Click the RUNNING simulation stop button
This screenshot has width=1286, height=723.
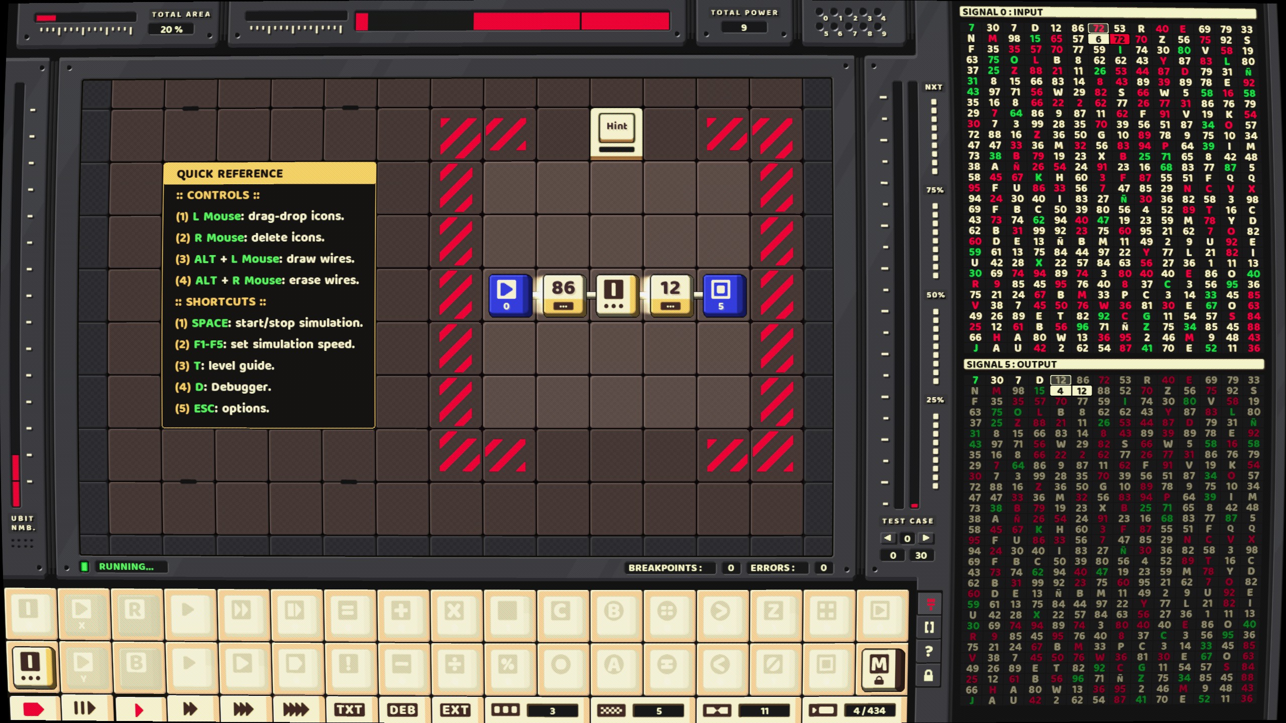tap(33, 709)
